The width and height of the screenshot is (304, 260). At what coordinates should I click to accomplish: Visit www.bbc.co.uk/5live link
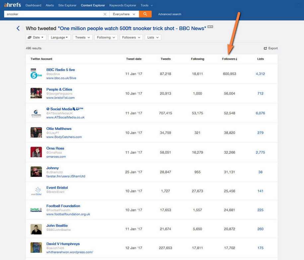61,78
